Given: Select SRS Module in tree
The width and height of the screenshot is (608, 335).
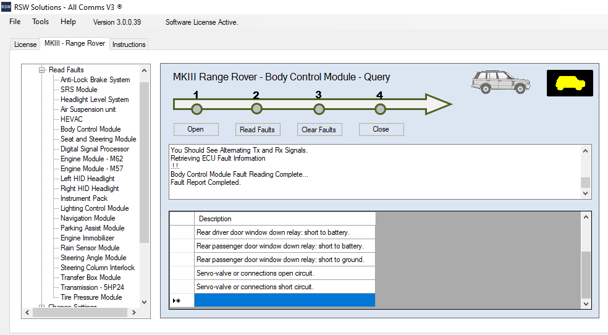Looking at the screenshot, I should coord(78,90).
